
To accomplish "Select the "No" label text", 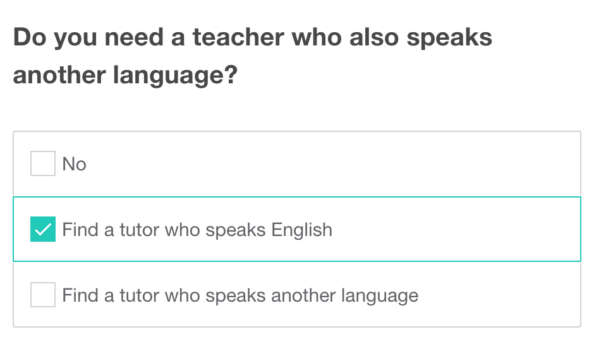I will point(74,164).
